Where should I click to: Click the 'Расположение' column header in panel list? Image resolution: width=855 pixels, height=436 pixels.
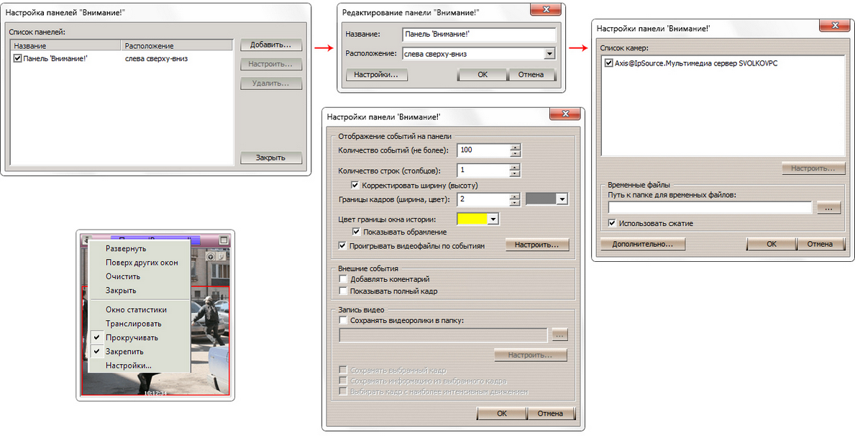[177, 46]
